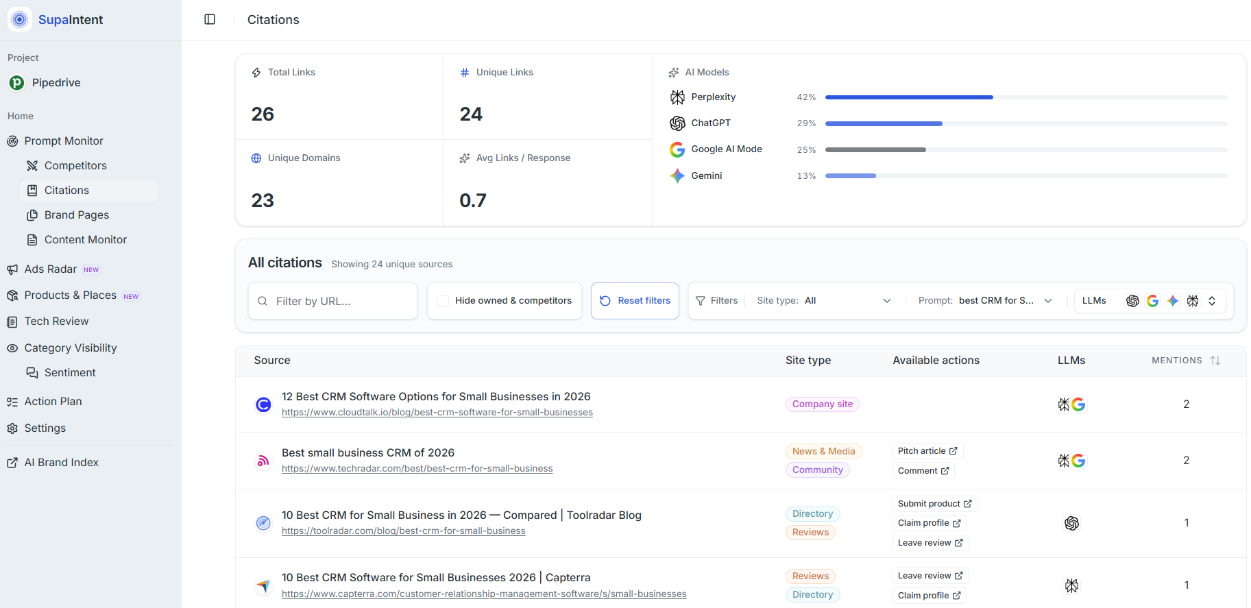
Task: Go to Brand Pages
Action: click(77, 215)
